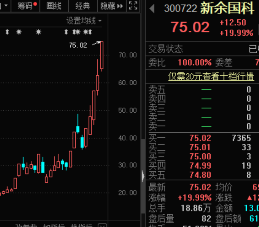
Task: Click the fullscreen expand icon
Action: pyautogui.click(x=133, y=6)
